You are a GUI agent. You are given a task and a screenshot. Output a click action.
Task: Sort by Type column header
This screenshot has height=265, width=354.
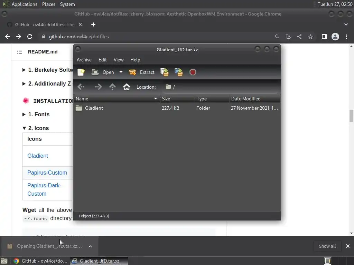(x=212, y=99)
